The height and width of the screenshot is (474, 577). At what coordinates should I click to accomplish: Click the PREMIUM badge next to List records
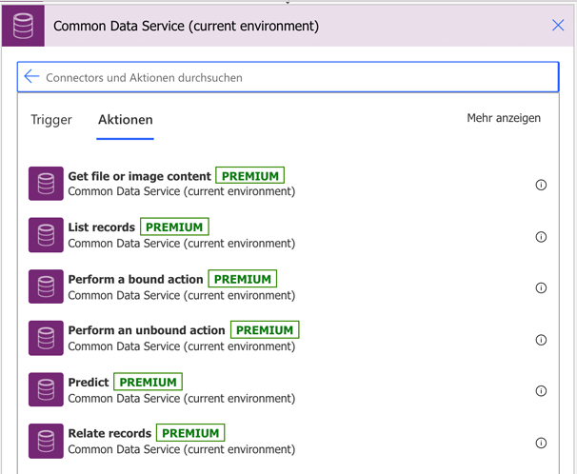tap(174, 227)
